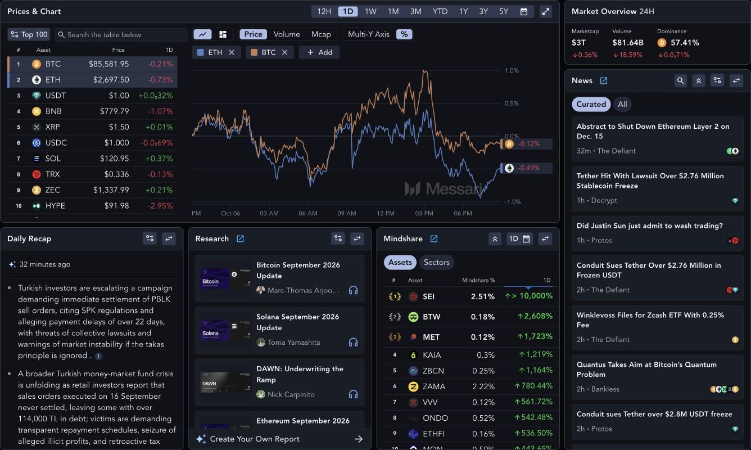Open Tether lawsuit Decrypt news article
751x450 pixels.
pyautogui.click(x=657, y=187)
